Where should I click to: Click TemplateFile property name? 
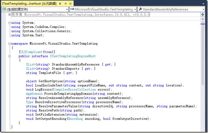pos(50,73)
